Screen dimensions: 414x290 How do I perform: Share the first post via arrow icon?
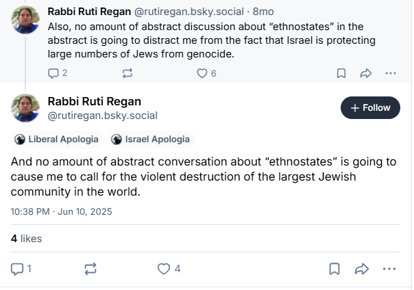(x=366, y=73)
